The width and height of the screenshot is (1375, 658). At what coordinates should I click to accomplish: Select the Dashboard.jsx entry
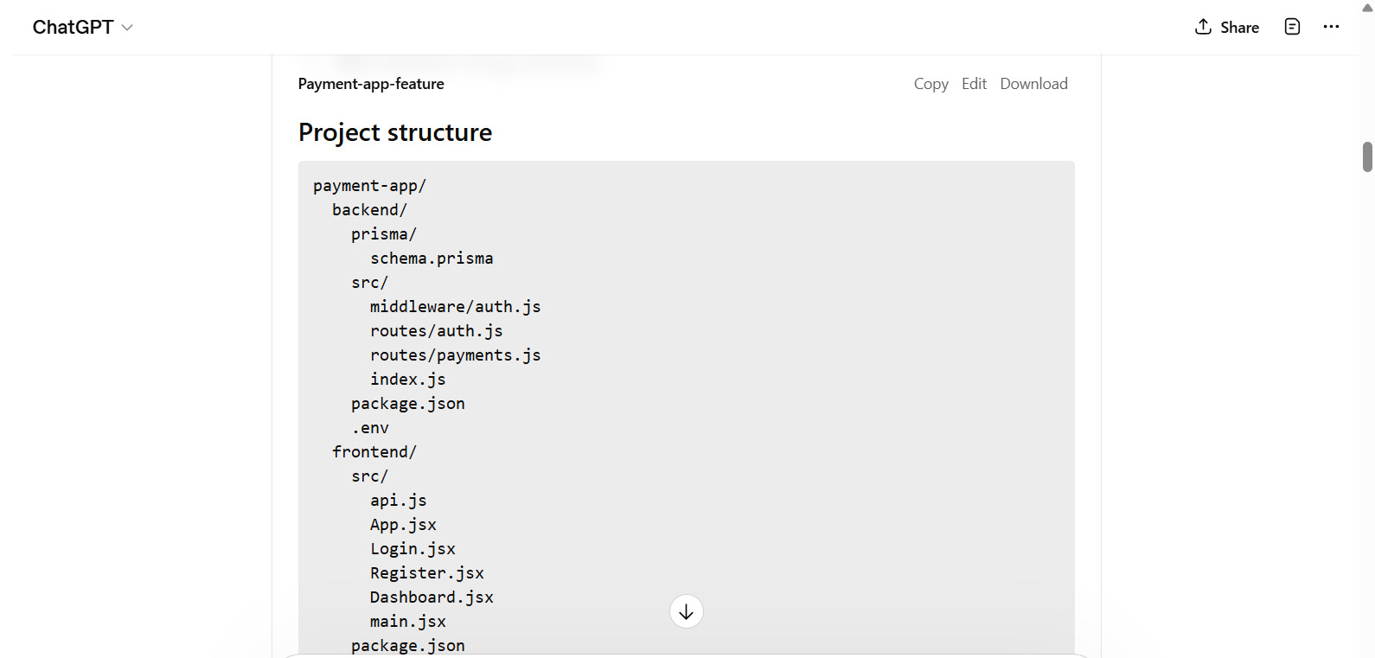(432, 597)
